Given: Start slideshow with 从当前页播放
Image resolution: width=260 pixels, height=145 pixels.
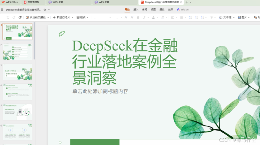Looking at the screenshot, I should click(36, 17).
